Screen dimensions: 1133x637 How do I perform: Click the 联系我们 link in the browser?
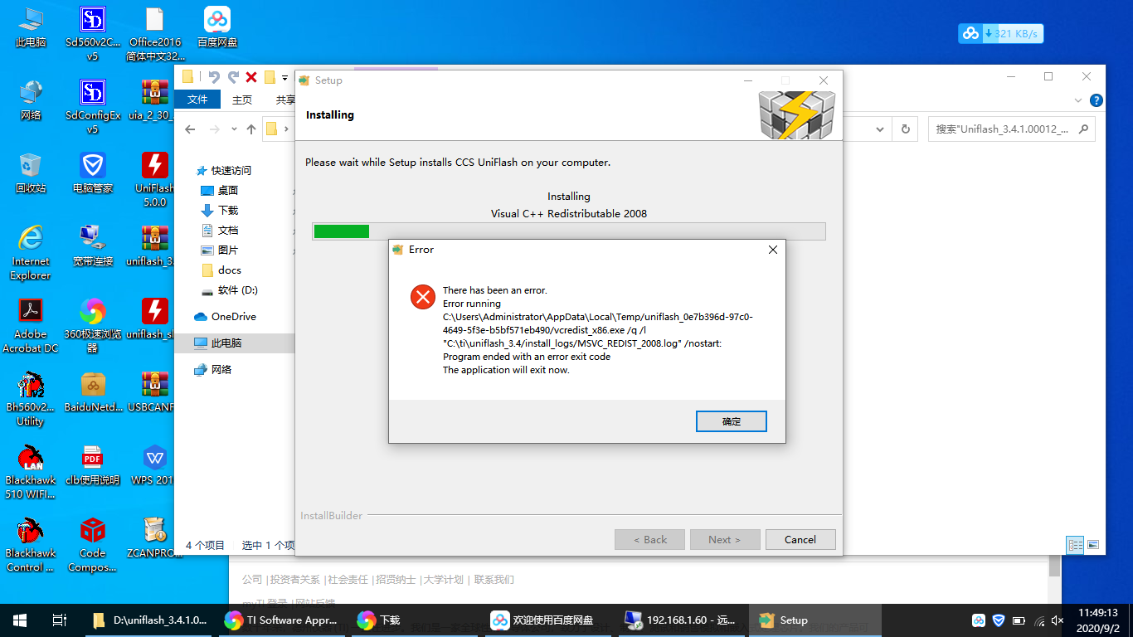tap(494, 580)
